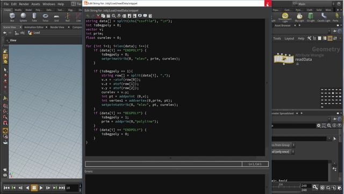The height and width of the screenshot is (194, 344).
Task: Play the timeline in reverse
Action: tap(27, 188)
